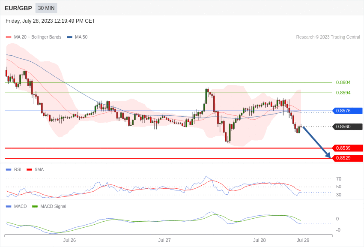The image size is (364, 247).
Task: Click the MACD legend label
Action: (x=21, y=206)
